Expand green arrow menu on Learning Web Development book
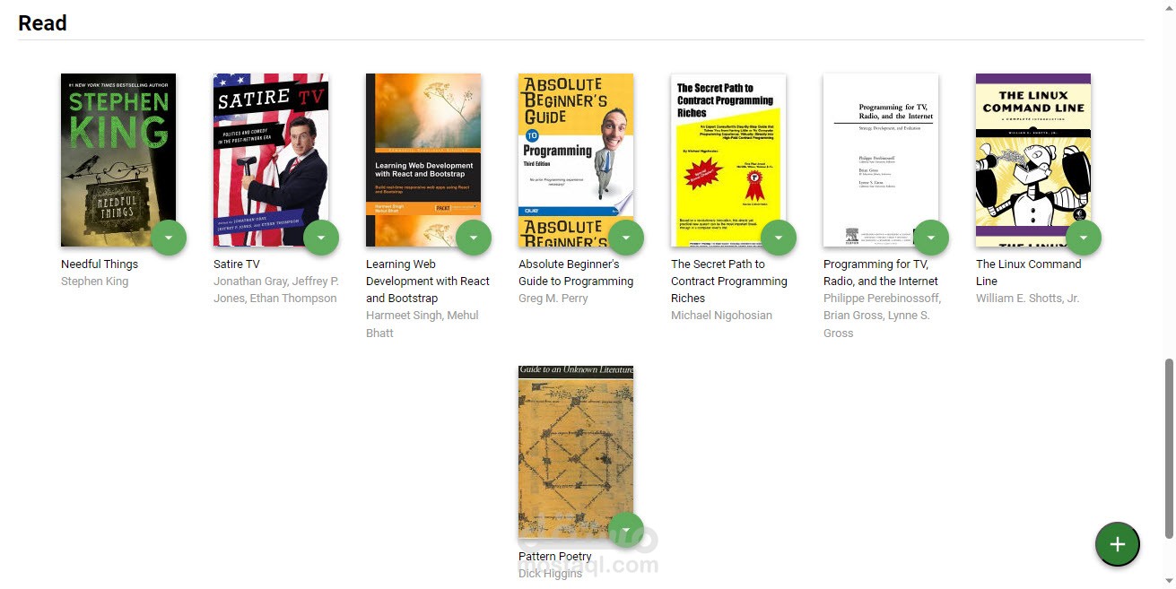The height and width of the screenshot is (589, 1176). coord(474,238)
